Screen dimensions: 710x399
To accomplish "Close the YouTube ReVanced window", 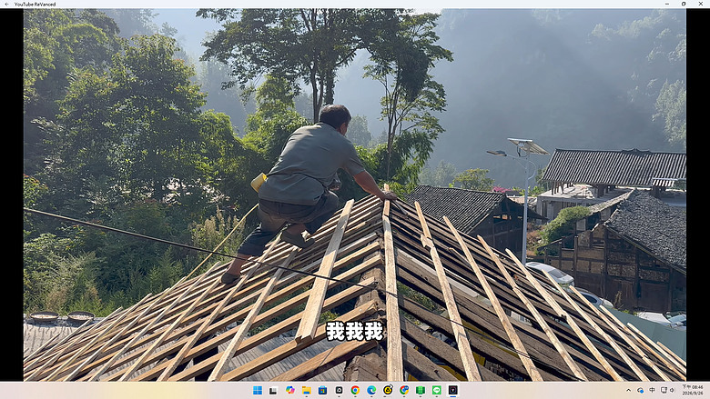I will [x=701, y=4].
